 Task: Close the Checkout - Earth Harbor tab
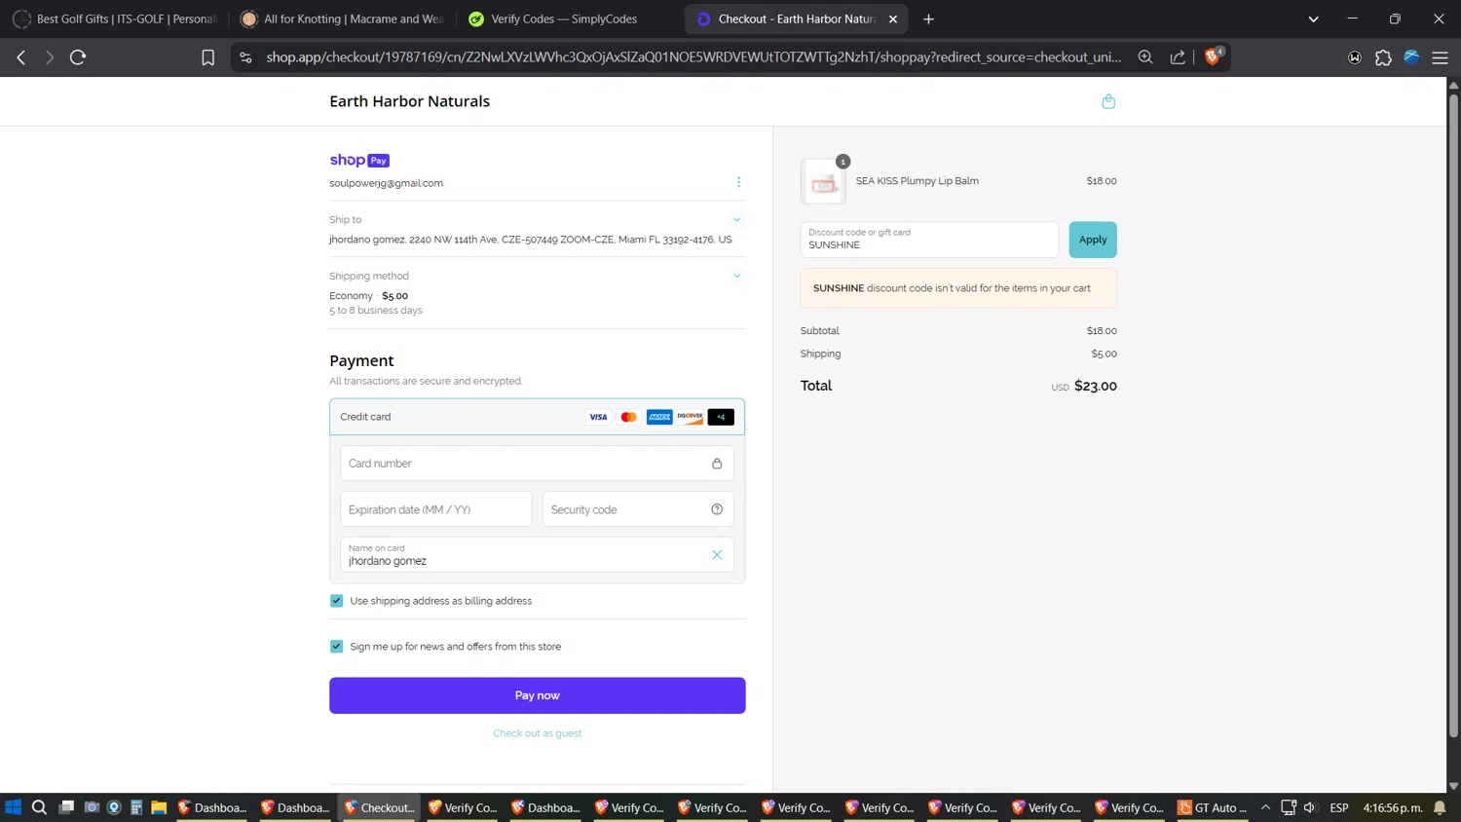click(x=893, y=19)
